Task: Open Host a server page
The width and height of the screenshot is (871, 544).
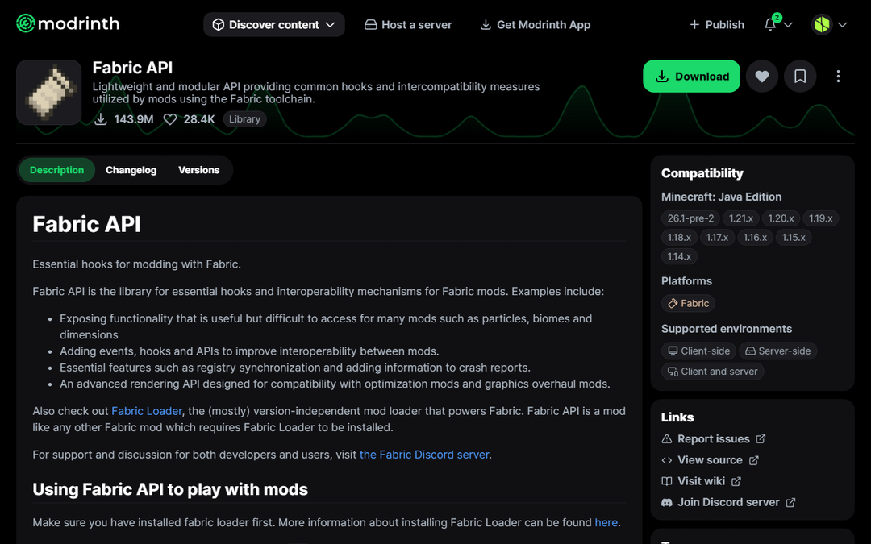Action: click(x=408, y=25)
